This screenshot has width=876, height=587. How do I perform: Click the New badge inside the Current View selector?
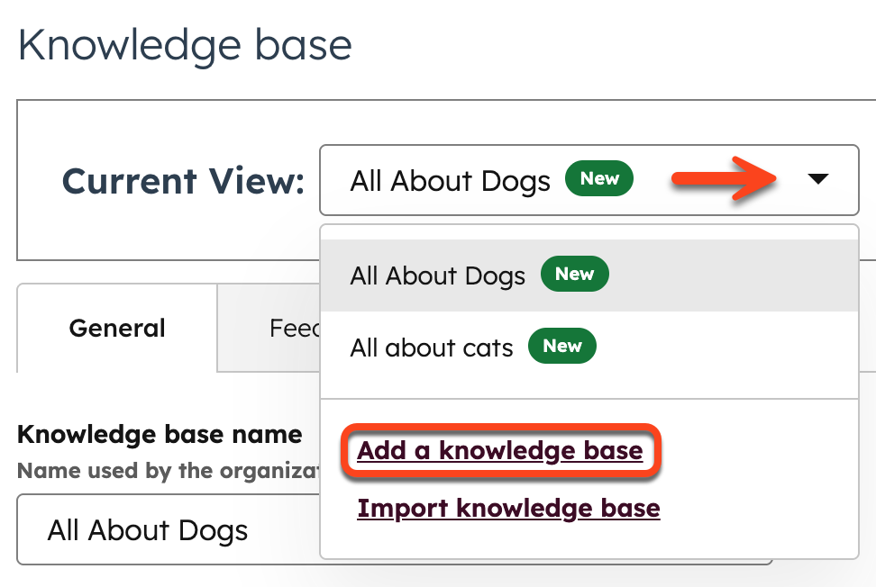click(598, 178)
